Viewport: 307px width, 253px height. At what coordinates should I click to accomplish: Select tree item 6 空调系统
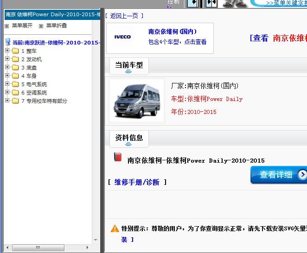(x=34, y=93)
